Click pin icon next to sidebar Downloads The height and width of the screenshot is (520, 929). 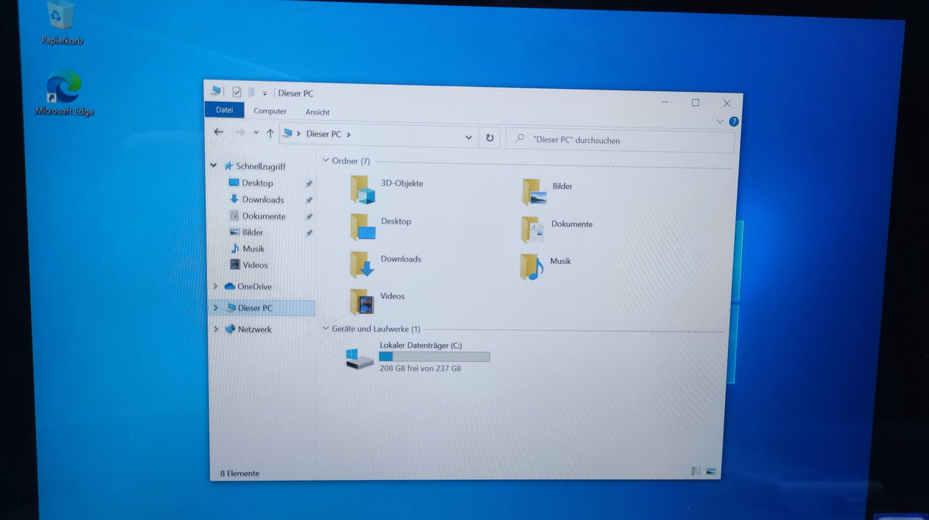309,200
